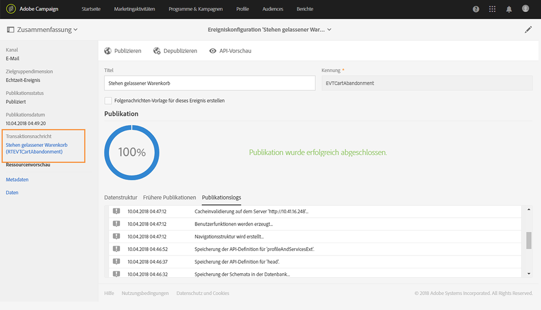Select log text 'Speicherung der Schemata in der Datenbank'
This screenshot has width=541, height=310.
241,275
